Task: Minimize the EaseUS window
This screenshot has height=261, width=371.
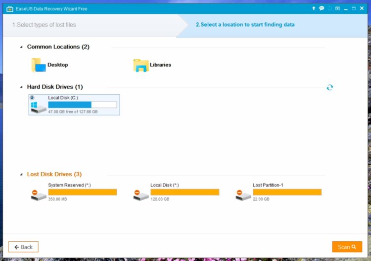Action: point(346,9)
